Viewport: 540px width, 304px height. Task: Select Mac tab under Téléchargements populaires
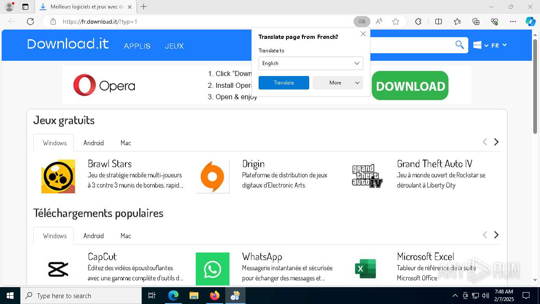click(x=126, y=236)
